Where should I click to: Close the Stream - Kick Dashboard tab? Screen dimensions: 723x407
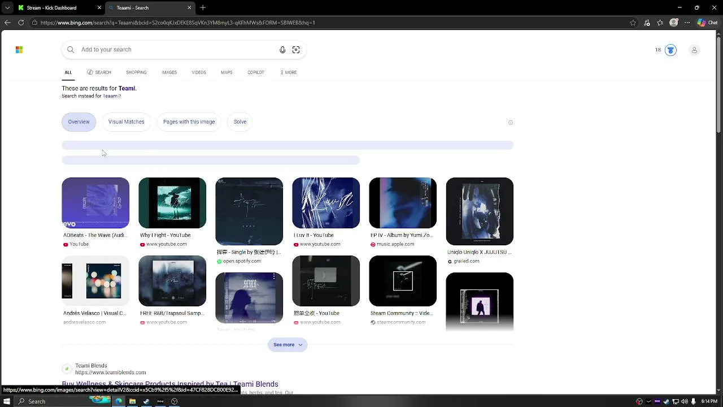click(99, 8)
